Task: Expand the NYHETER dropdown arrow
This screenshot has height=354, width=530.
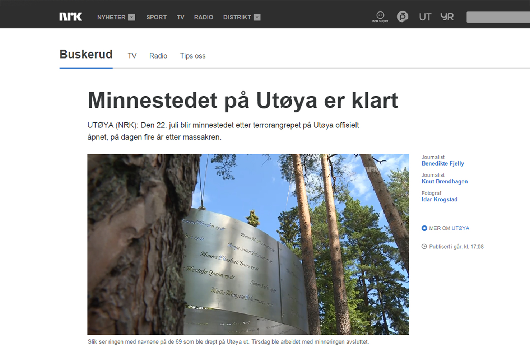Action: tap(132, 17)
